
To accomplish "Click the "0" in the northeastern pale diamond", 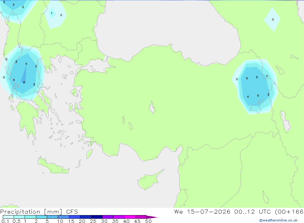I will 273,19.
